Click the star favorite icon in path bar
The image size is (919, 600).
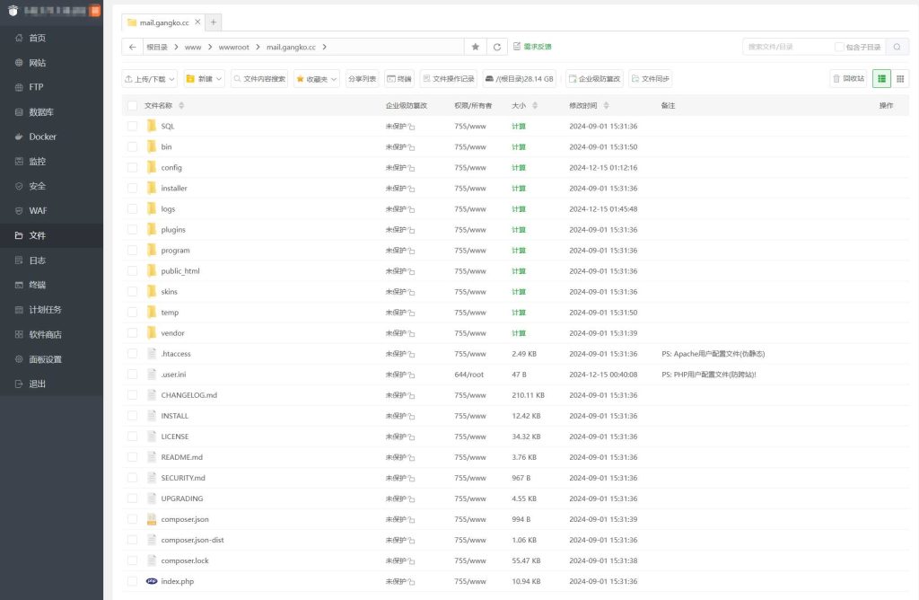(x=476, y=47)
